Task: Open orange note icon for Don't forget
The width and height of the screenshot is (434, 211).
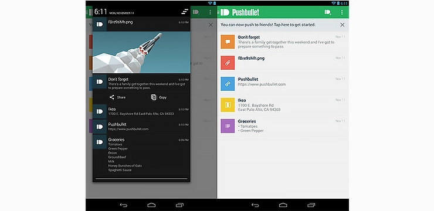Action: click(228, 42)
